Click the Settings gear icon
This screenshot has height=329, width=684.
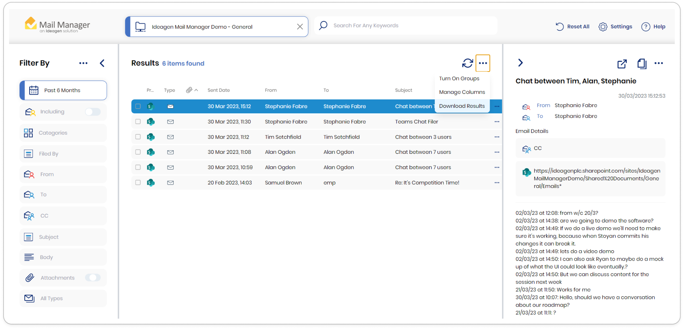point(603,27)
